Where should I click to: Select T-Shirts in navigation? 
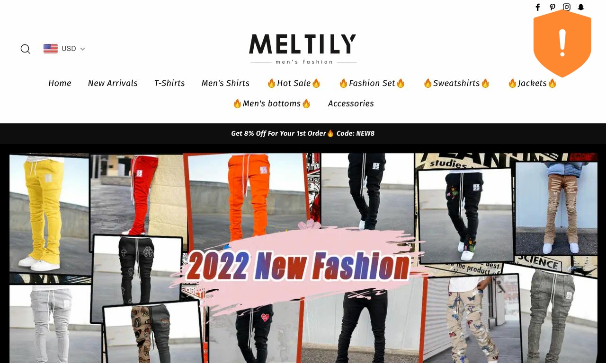point(169,83)
